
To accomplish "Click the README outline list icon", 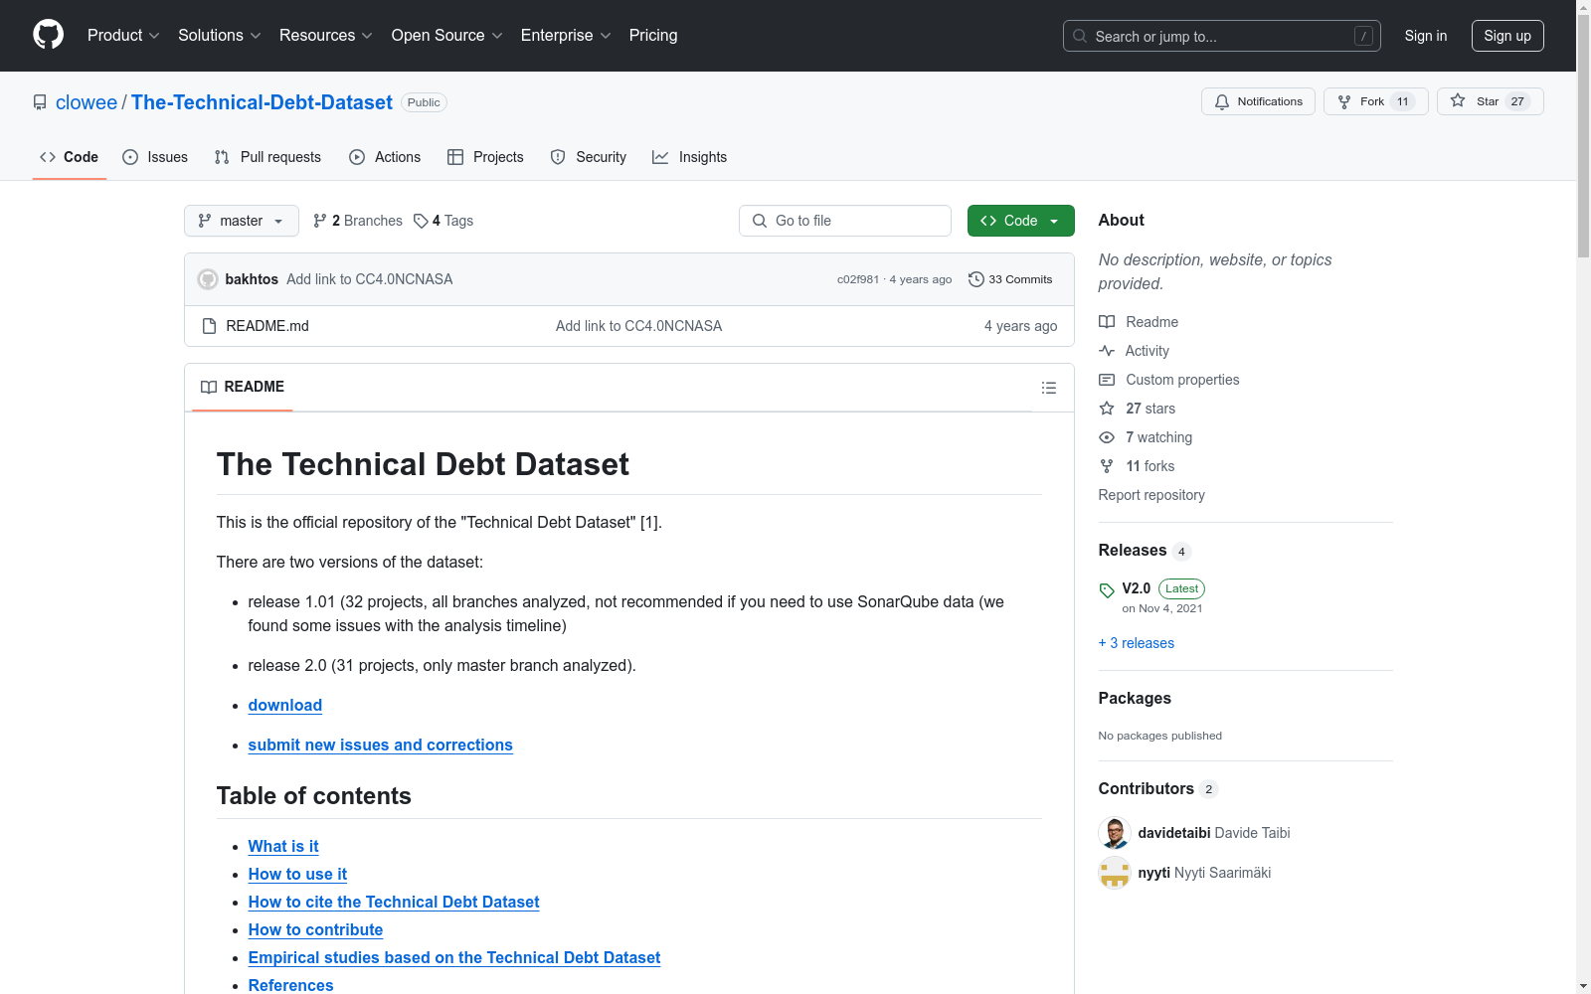I will tap(1048, 388).
